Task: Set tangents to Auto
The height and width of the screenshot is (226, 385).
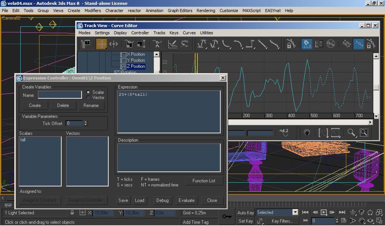Action: (x=202, y=44)
